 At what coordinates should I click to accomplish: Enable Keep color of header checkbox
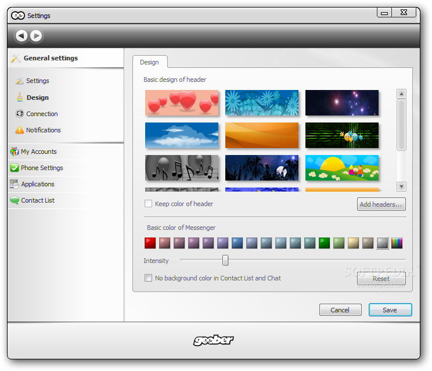pyautogui.click(x=148, y=204)
